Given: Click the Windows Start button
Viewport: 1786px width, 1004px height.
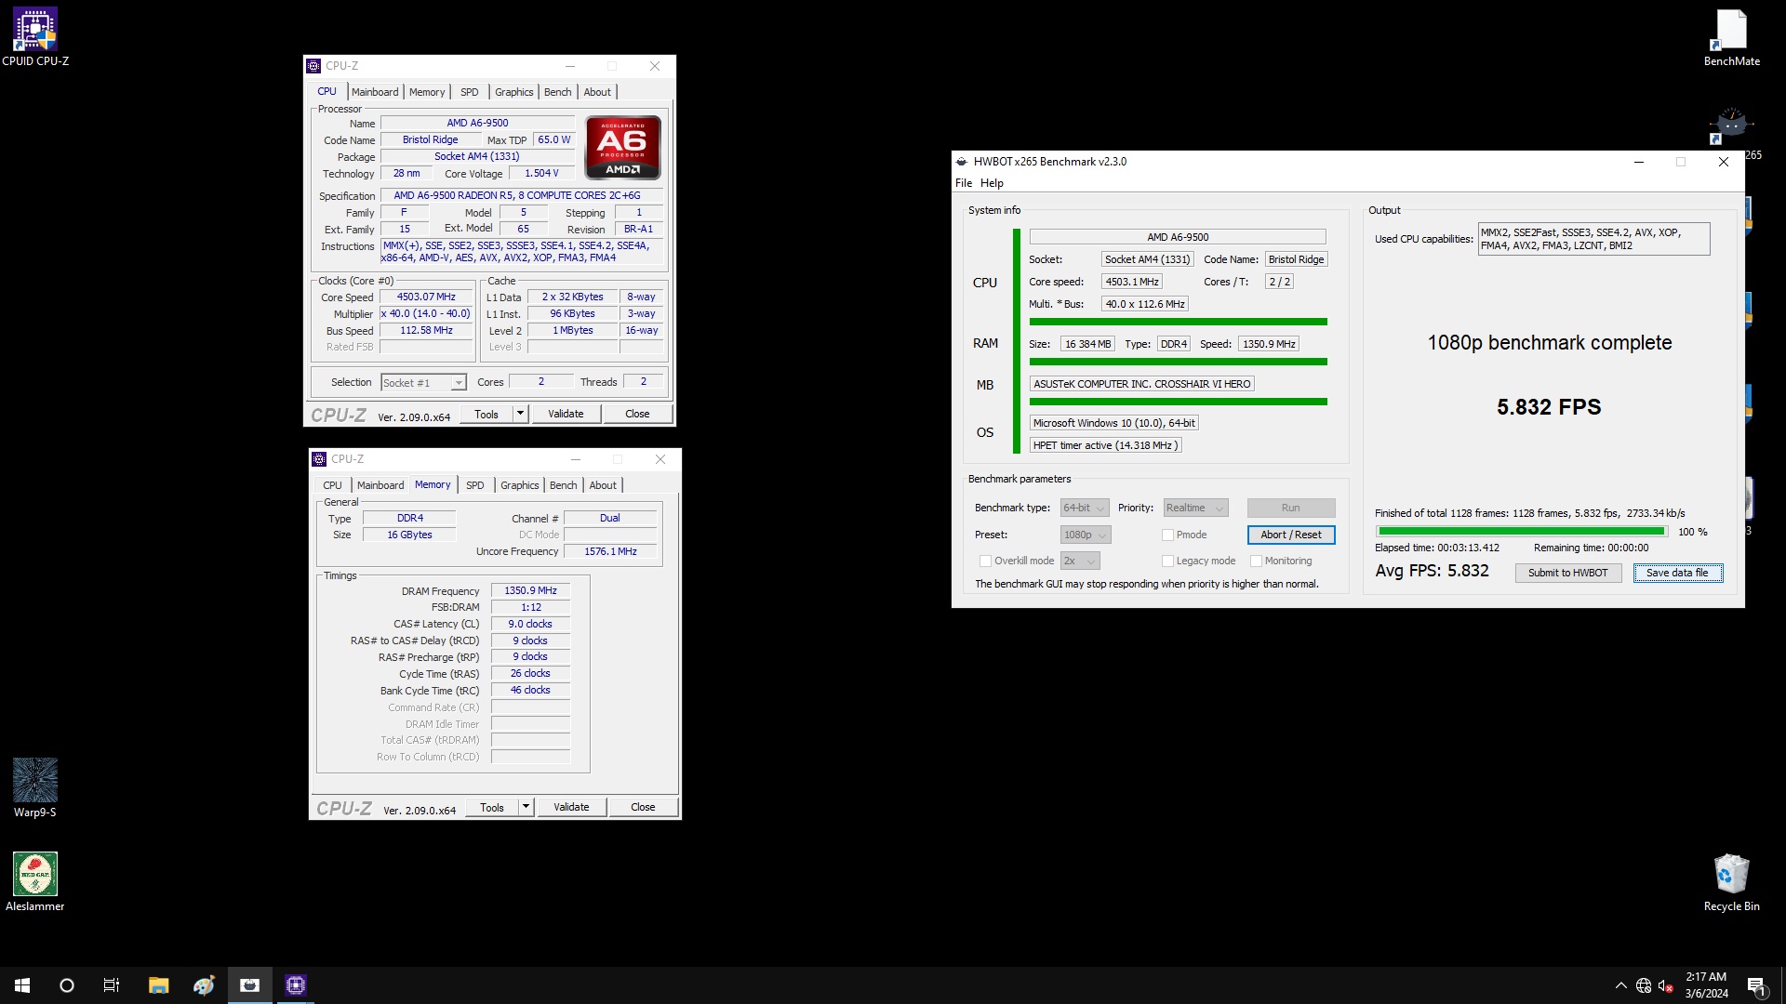Looking at the screenshot, I should [x=22, y=985].
